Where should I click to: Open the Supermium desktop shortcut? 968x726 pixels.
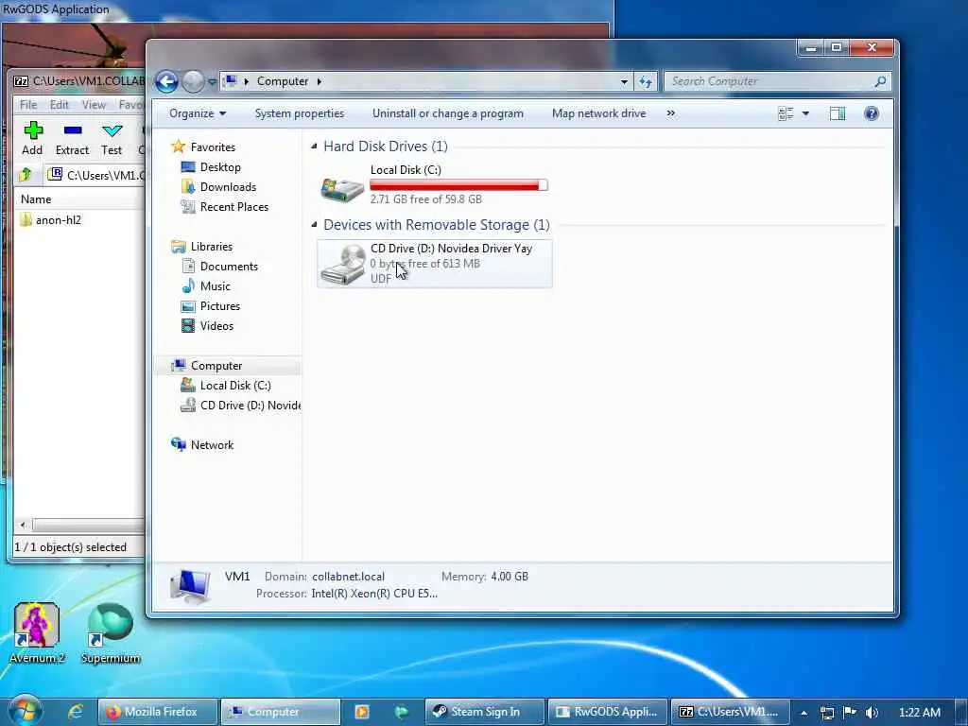click(x=112, y=632)
